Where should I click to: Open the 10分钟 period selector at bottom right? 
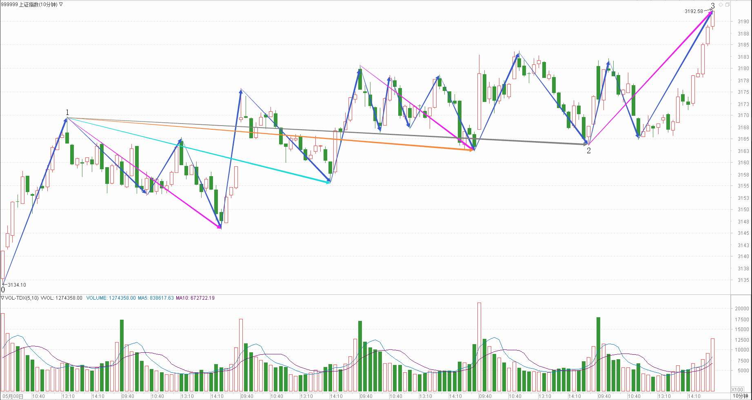pos(740,396)
